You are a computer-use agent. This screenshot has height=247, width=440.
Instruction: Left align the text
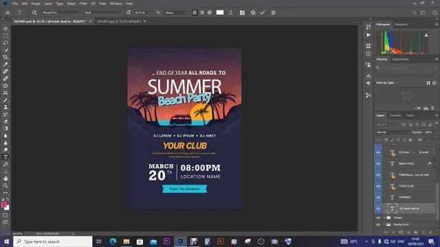click(x=195, y=12)
